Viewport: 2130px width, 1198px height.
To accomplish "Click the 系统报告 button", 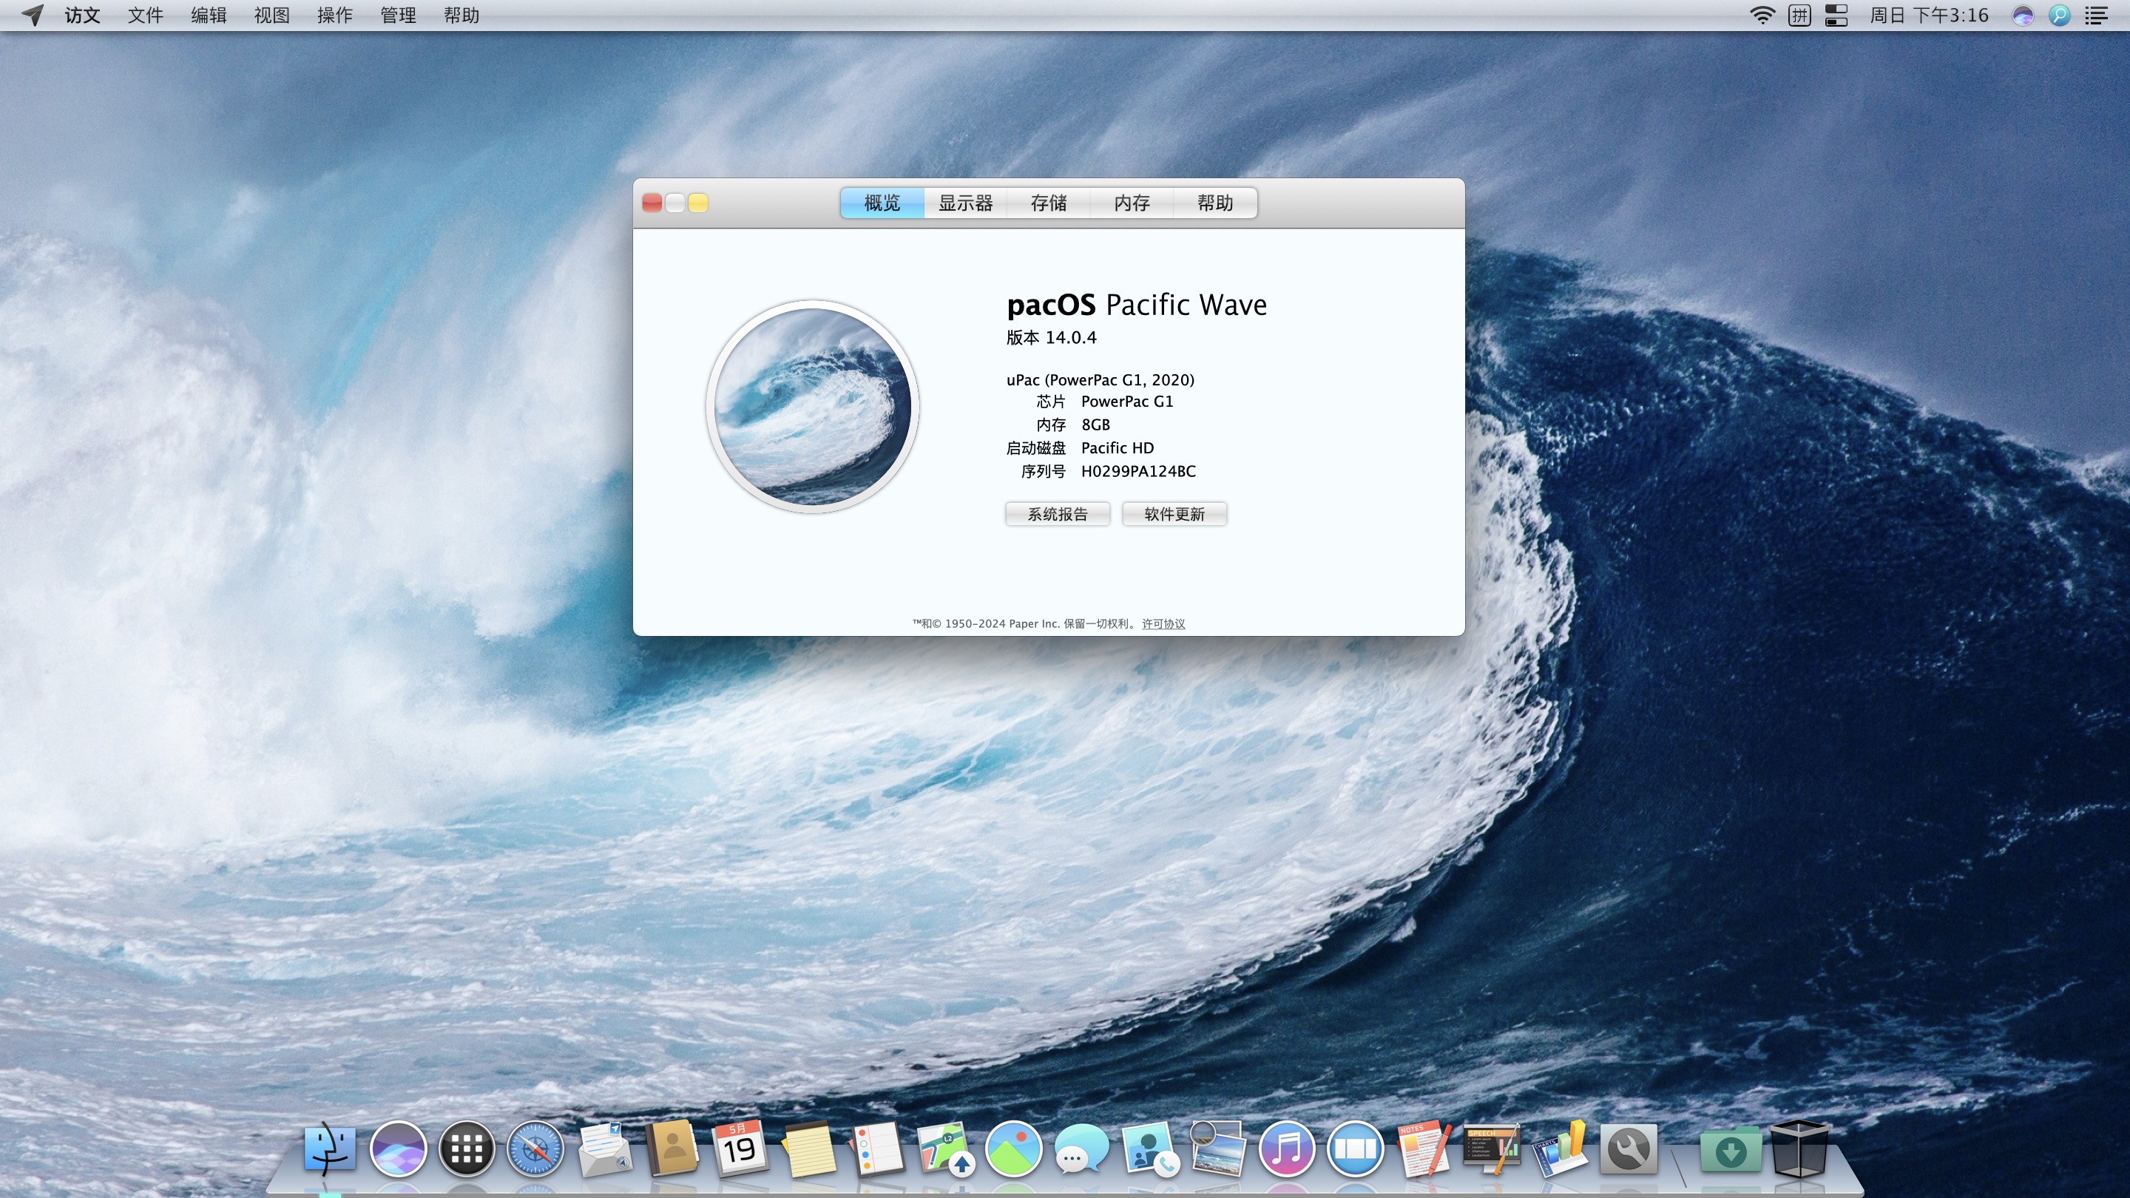I will [1058, 514].
